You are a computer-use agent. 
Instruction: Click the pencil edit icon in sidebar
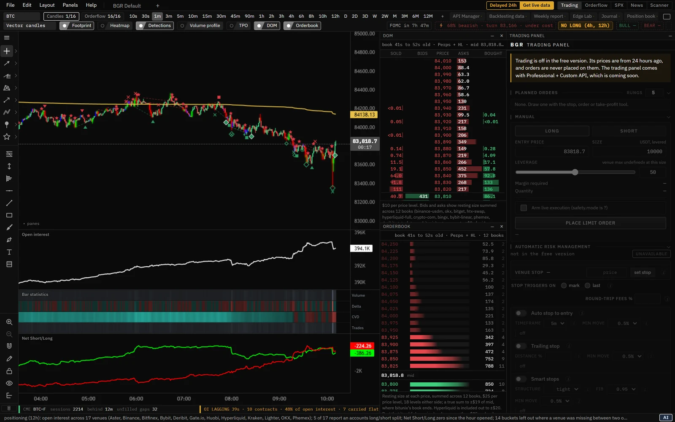[9, 359]
